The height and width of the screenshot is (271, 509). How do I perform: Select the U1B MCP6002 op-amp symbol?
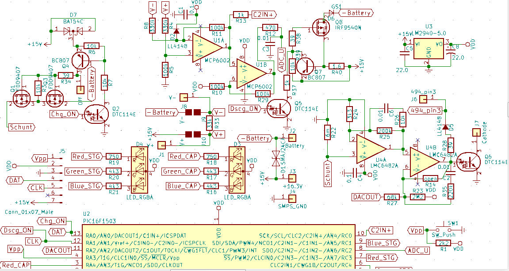click(251, 74)
